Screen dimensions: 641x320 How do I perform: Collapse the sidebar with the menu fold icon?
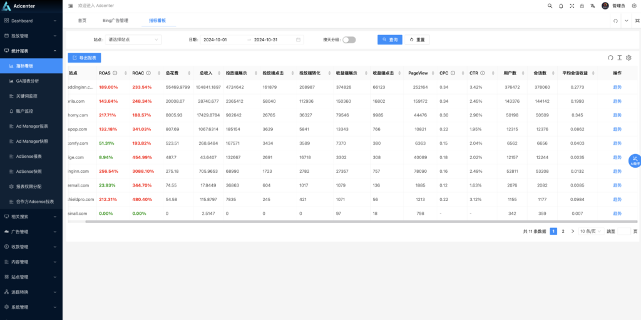71,6
